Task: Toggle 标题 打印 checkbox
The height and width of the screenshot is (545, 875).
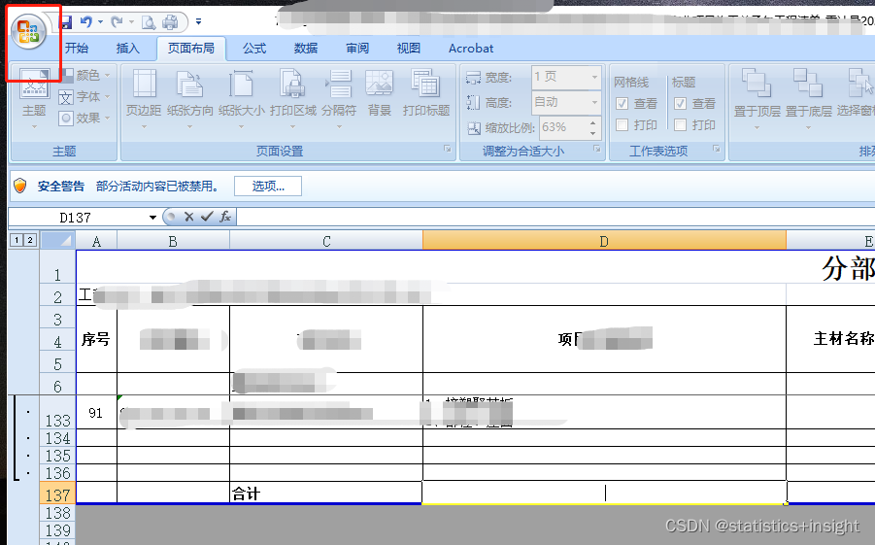Action: tap(680, 125)
